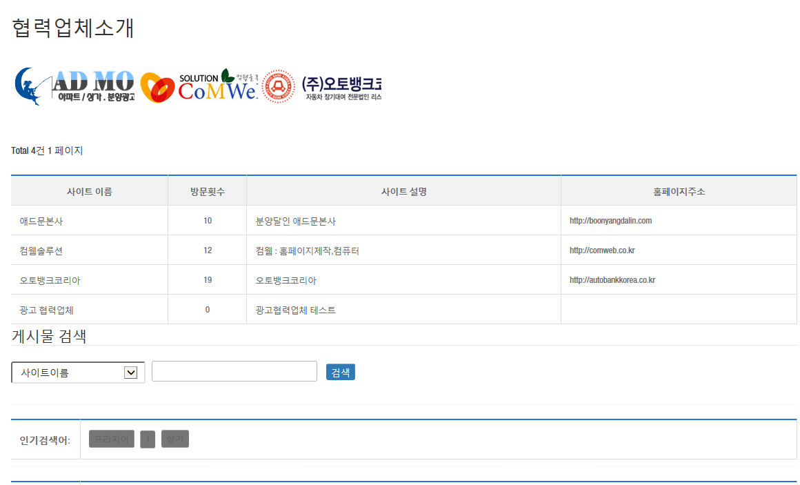Click the AD MO banner logo
The image size is (800, 485).
click(74, 86)
